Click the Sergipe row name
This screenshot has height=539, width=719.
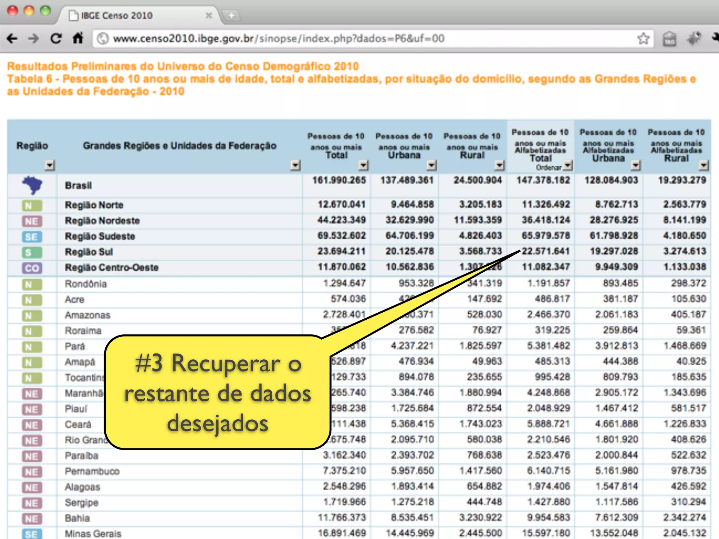point(81,503)
